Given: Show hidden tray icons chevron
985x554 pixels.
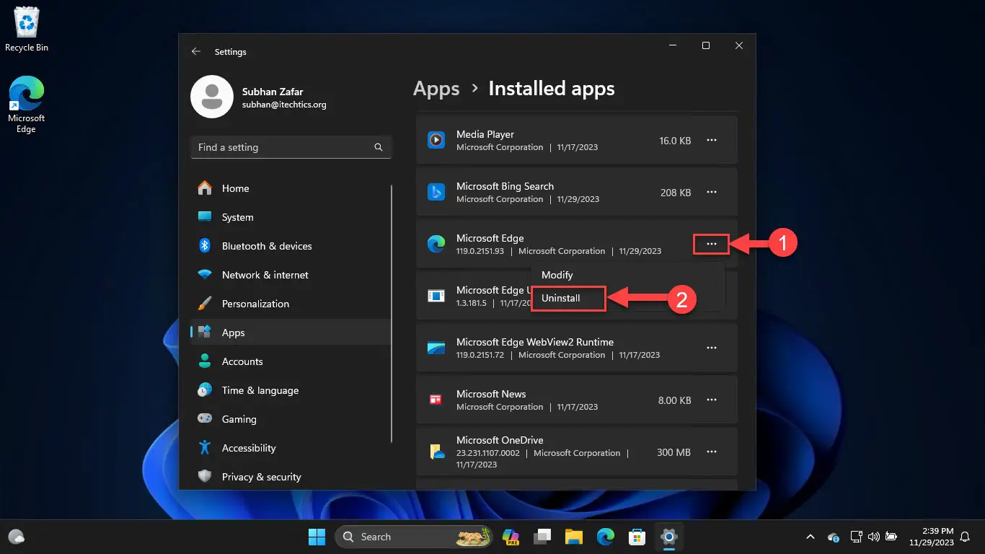Looking at the screenshot, I should [x=810, y=537].
